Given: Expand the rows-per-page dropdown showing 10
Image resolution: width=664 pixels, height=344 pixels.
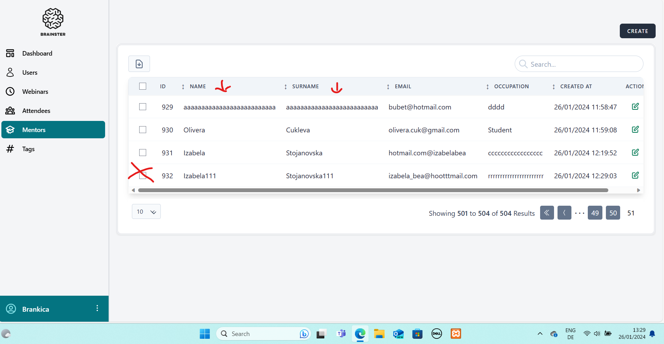Looking at the screenshot, I should tap(146, 212).
